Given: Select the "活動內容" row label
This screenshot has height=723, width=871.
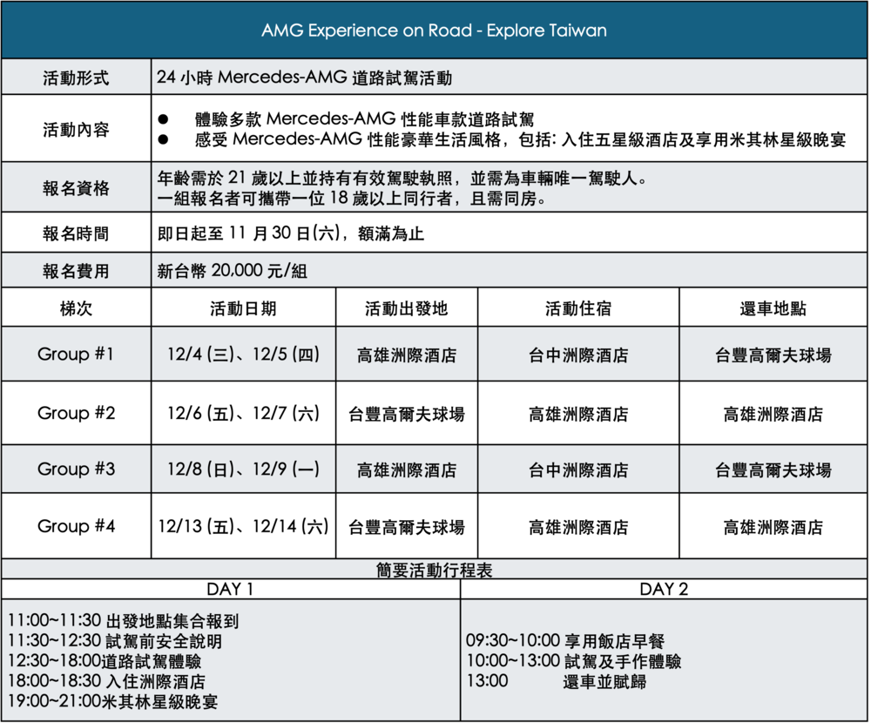Looking at the screenshot, I should 76,130.
